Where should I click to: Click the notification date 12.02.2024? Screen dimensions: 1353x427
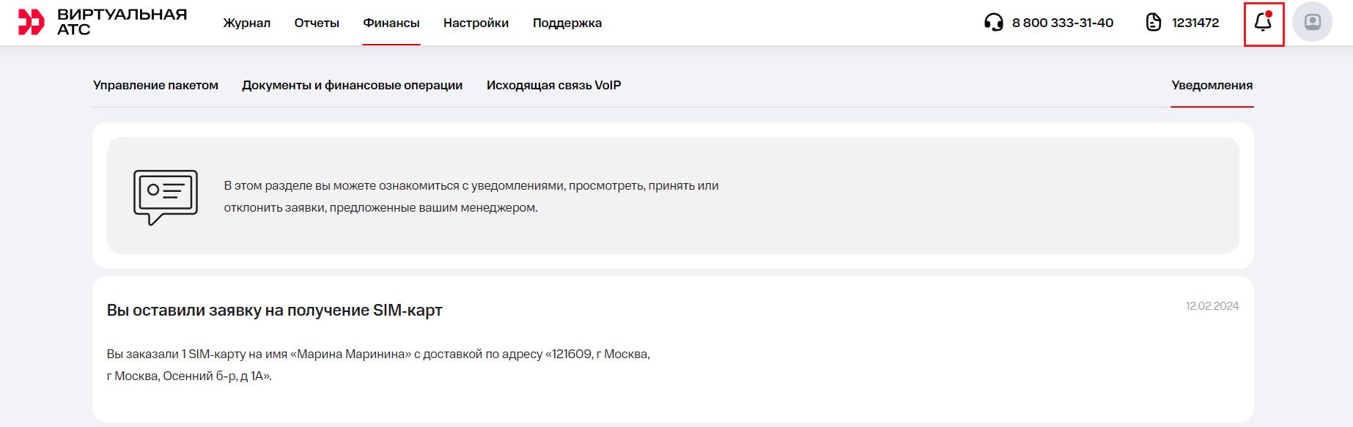tap(1212, 306)
